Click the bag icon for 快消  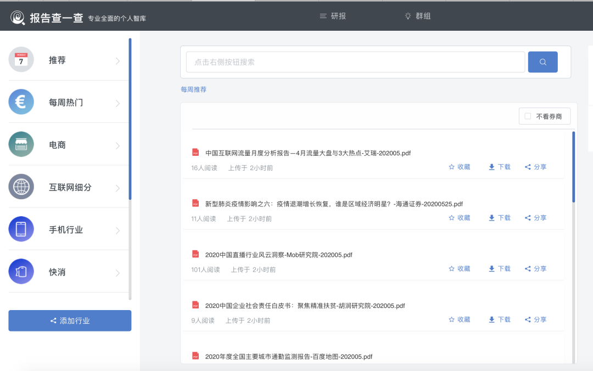21,271
